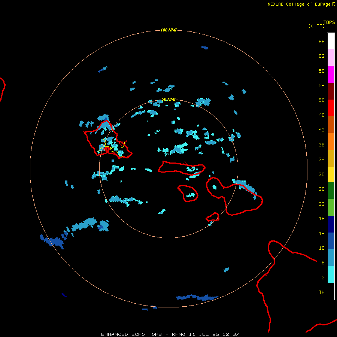Select the magenta legend swatch
The image size is (337, 337).
(331, 75)
